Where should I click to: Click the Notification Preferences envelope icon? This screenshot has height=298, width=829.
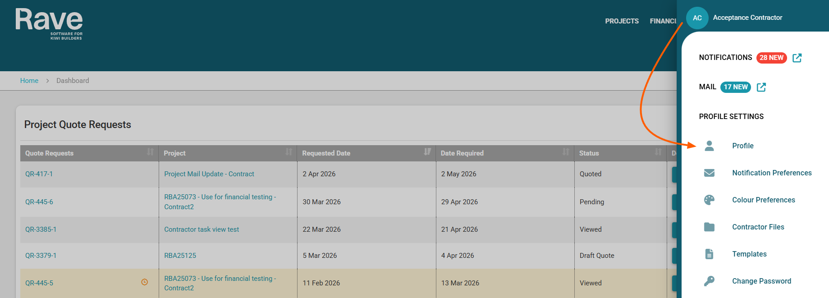(709, 173)
